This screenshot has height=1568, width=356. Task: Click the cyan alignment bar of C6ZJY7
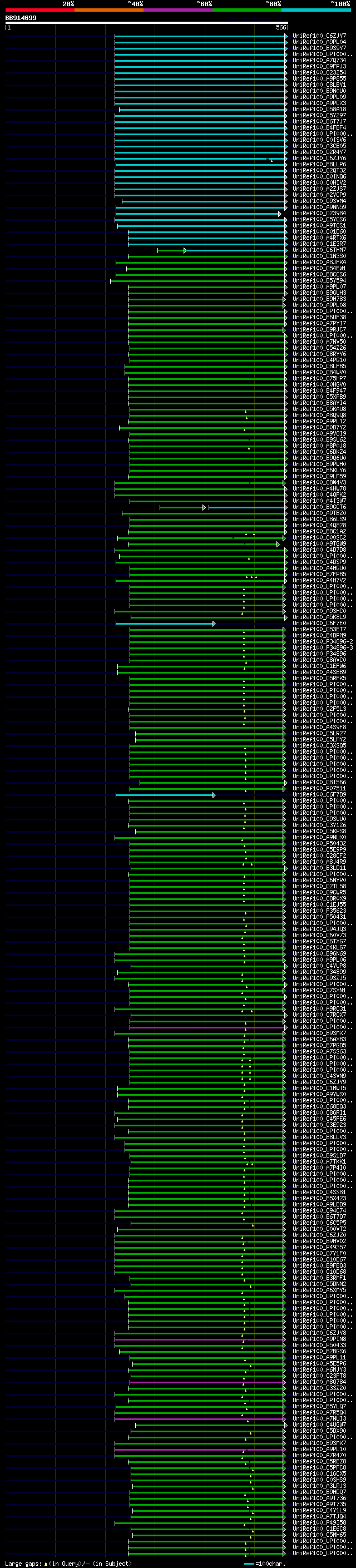[200, 36]
